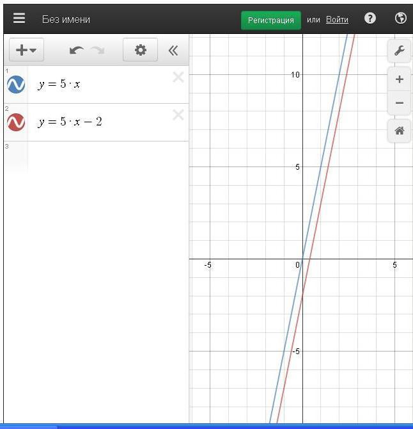Toggle visibility of blue y=5·x graph
This screenshot has width=413, height=429.
point(16,85)
